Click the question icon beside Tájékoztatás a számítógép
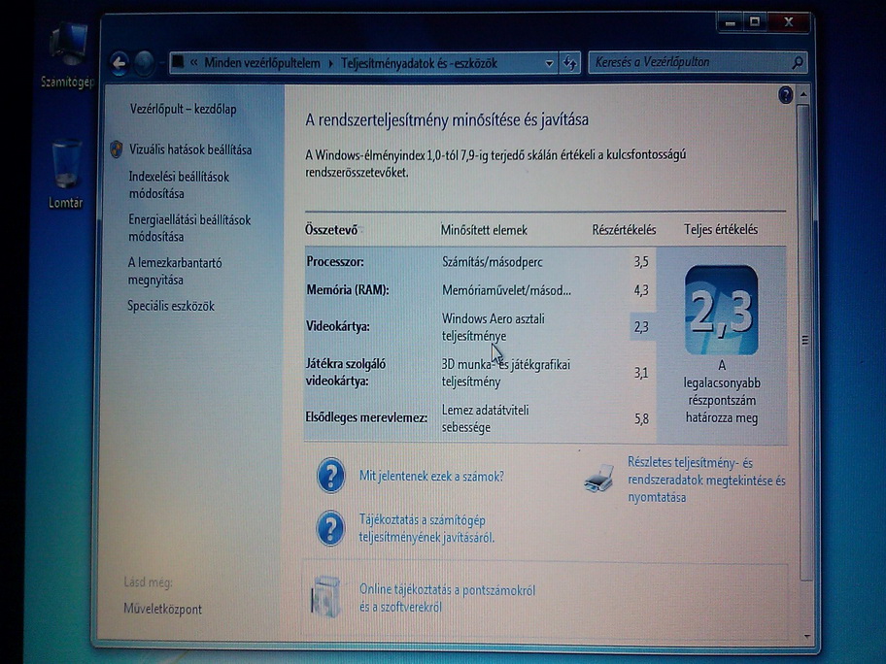 [x=330, y=528]
